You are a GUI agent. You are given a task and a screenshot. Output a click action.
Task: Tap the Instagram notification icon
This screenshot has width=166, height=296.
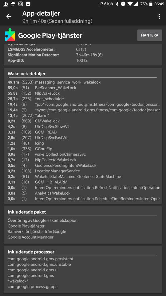pos(21,4)
